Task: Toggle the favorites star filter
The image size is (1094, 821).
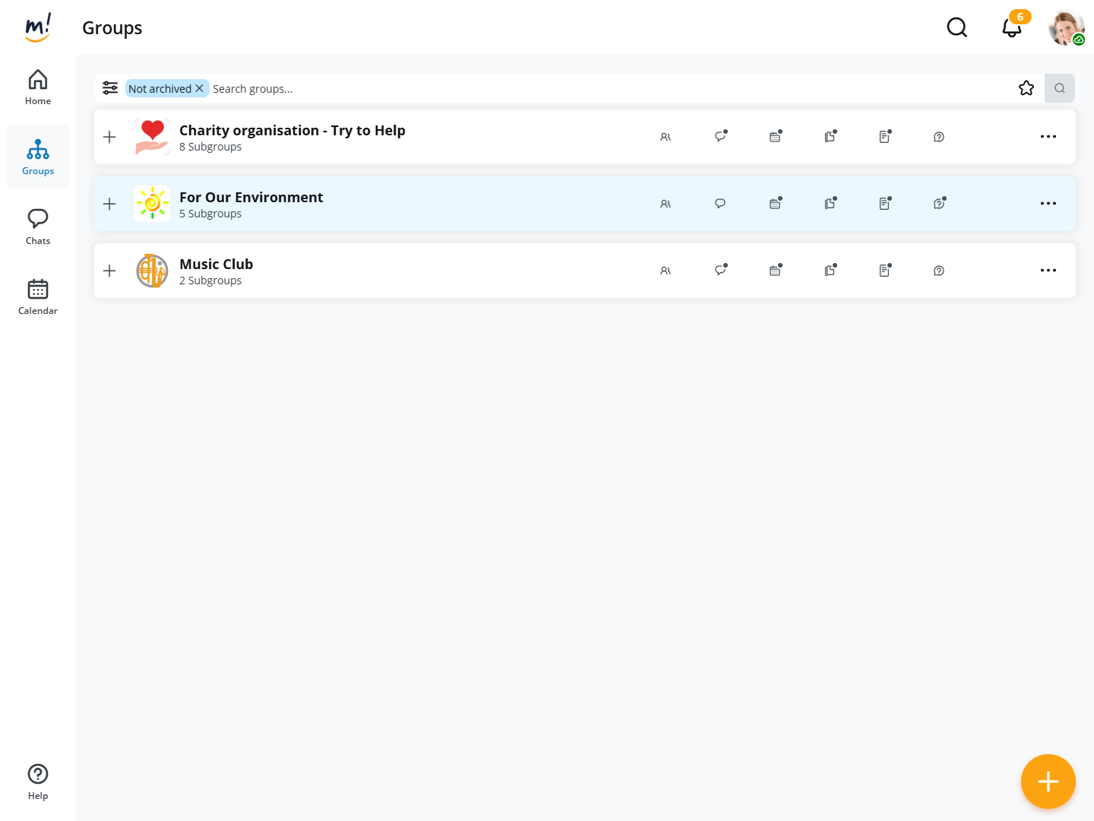Action: coord(1026,88)
